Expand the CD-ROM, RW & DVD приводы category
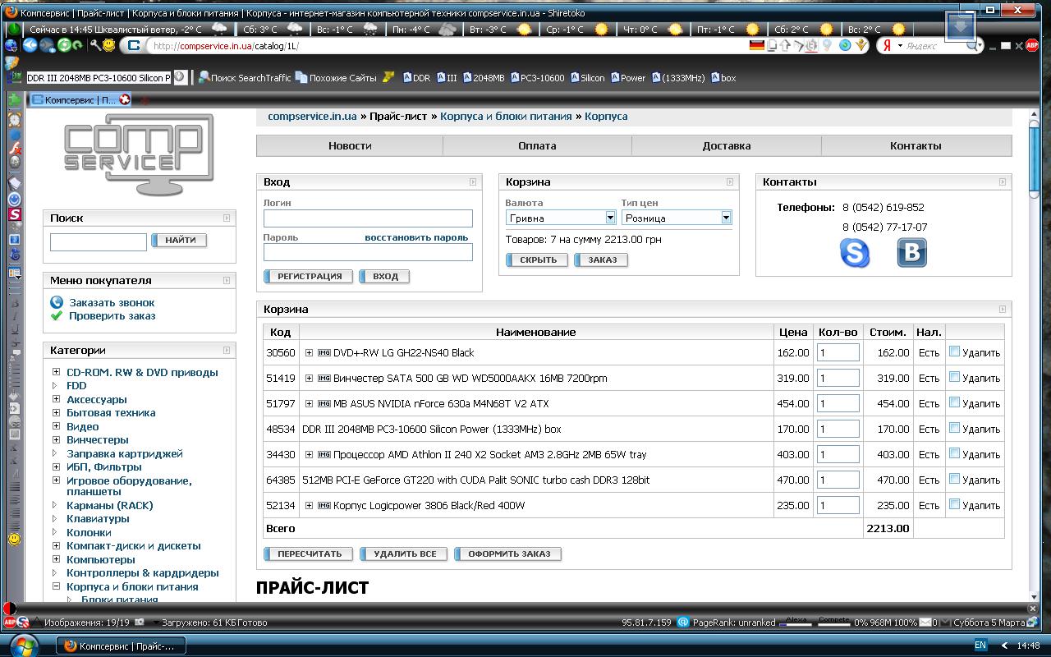The image size is (1051, 657). tap(56, 372)
